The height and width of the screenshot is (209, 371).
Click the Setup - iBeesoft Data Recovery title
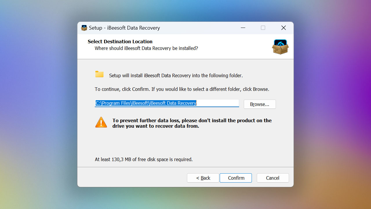pyautogui.click(x=124, y=28)
